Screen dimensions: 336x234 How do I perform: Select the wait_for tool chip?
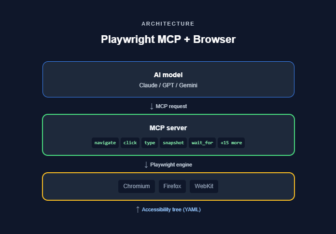tap(202, 143)
